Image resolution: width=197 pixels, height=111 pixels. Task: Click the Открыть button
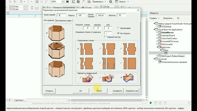49,91
